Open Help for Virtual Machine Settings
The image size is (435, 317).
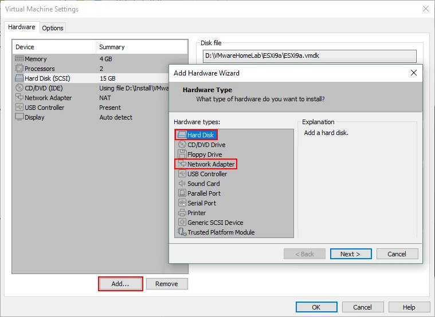click(409, 307)
